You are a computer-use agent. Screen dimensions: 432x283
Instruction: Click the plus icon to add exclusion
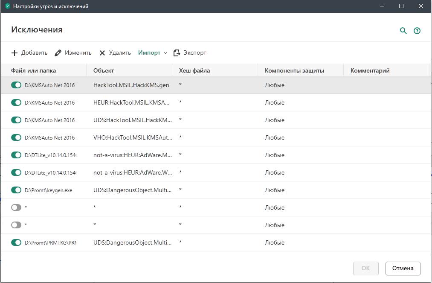(14, 53)
